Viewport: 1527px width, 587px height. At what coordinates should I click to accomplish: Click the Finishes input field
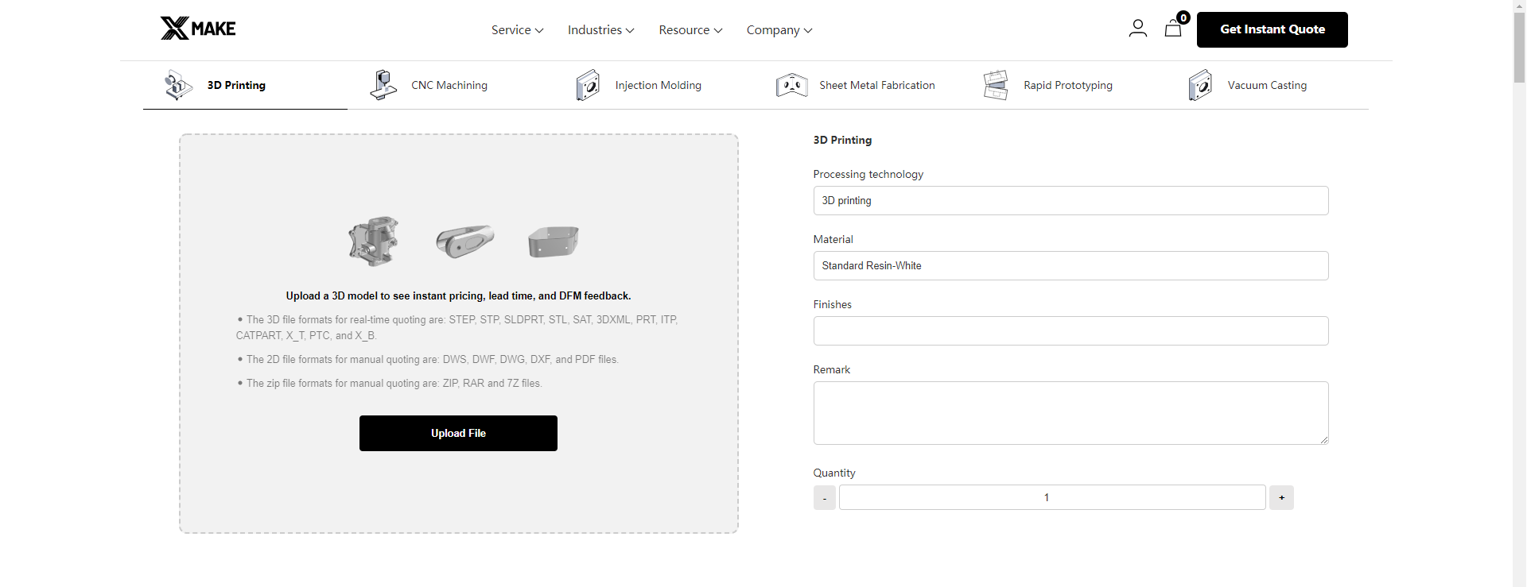pos(1070,331)
